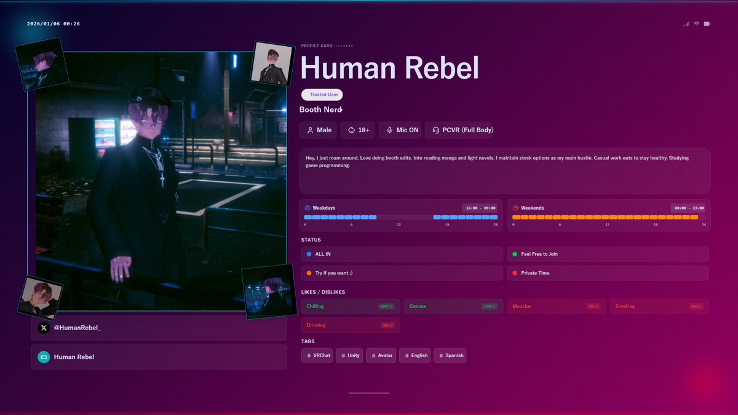Click the battery status icon
The height and width of the screenshot is (415, 738).
tap(707, 24)
